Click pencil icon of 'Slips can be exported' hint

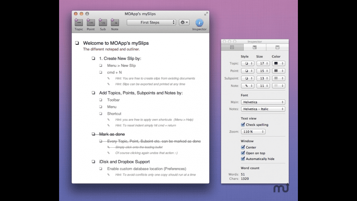tap(109, 84)
